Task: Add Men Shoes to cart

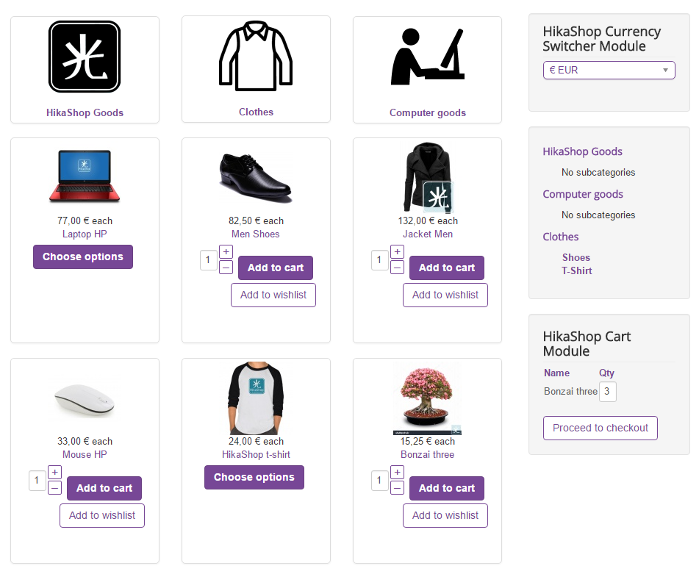Action: (276, 268)
